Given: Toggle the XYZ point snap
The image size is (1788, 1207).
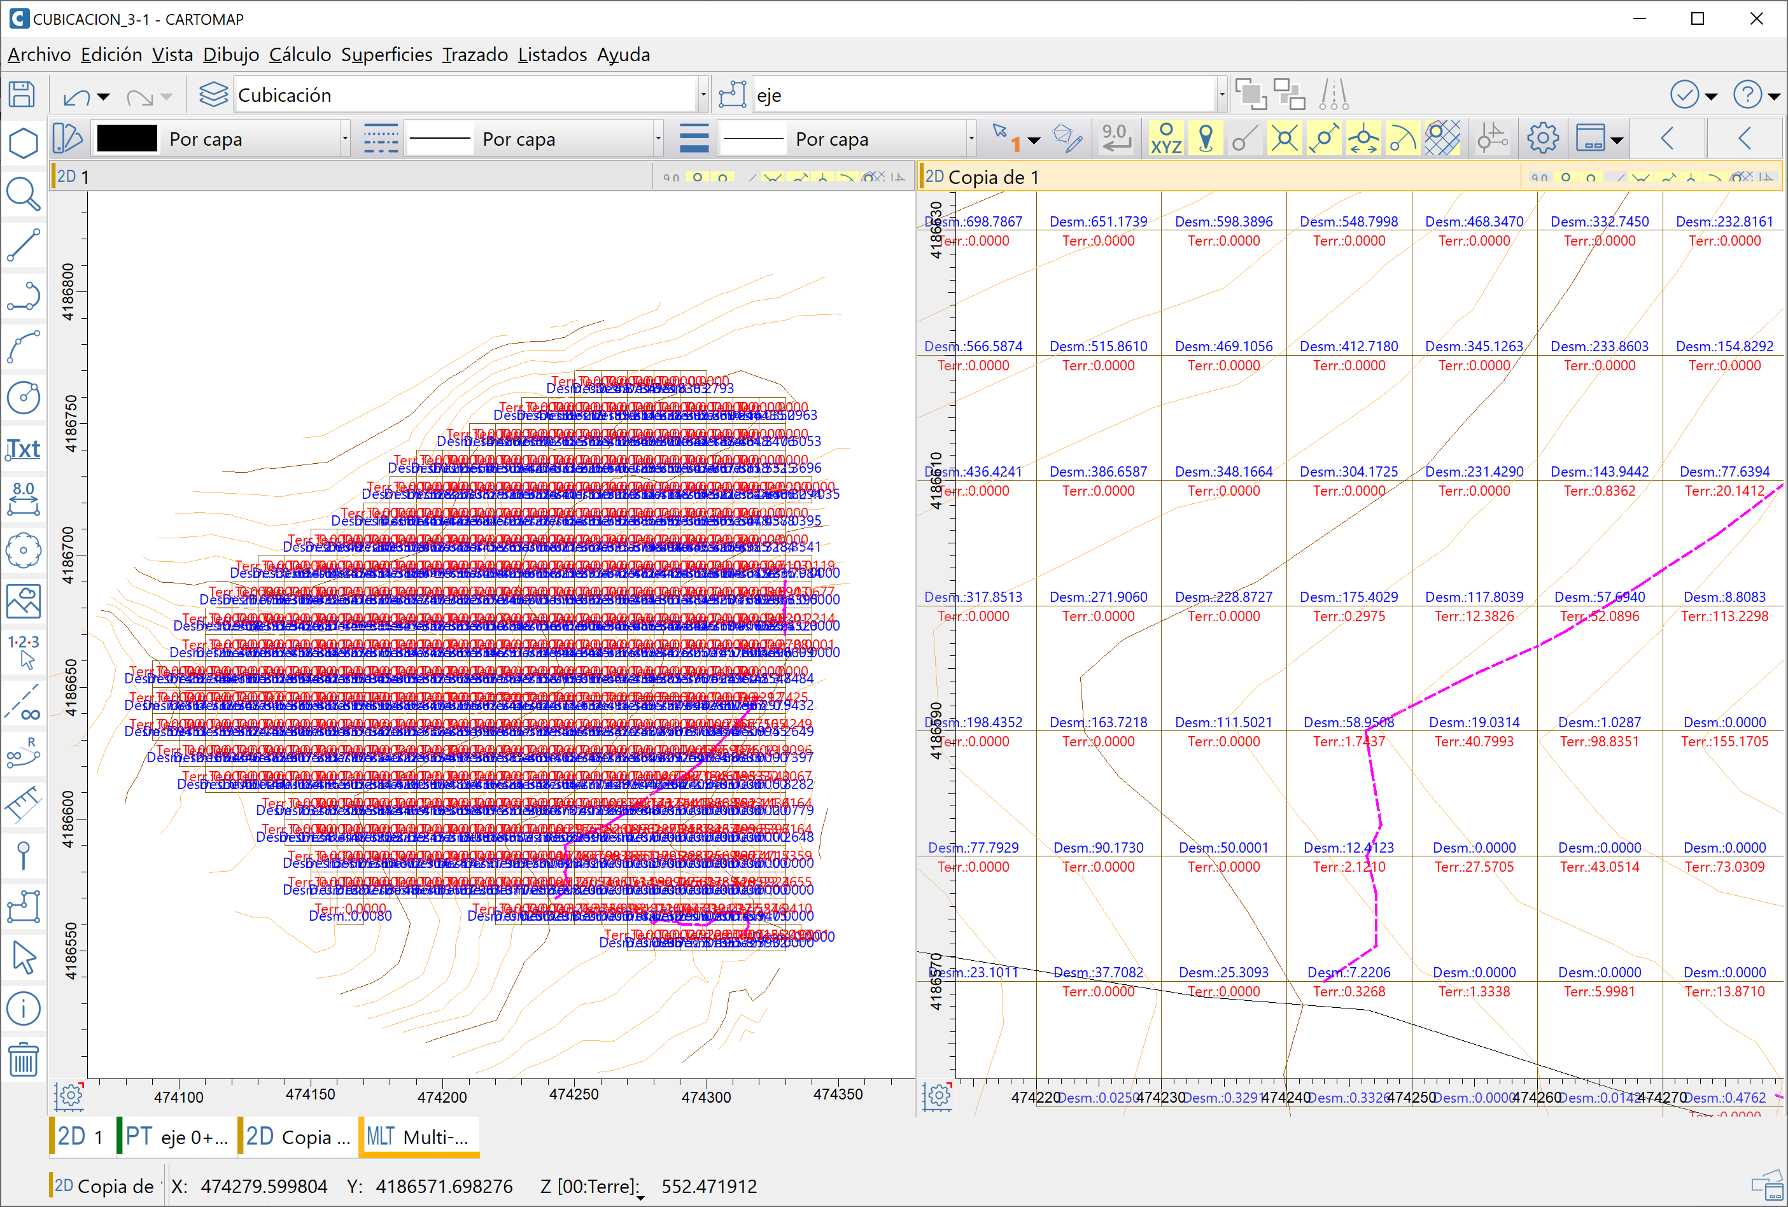Looking at the screenshot, I should tap(1165, 139).
